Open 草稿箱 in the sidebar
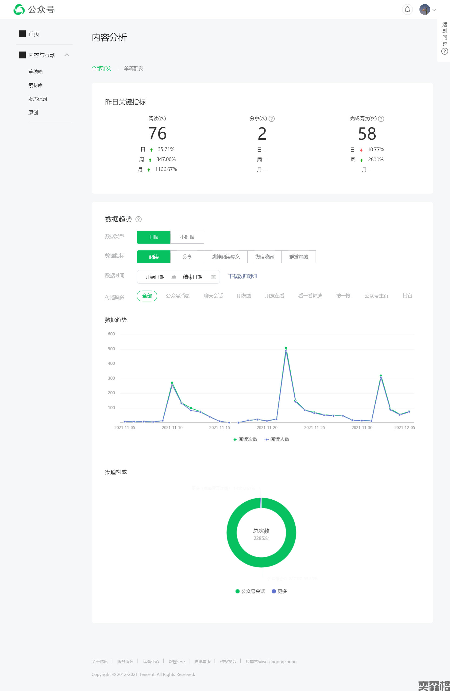This screenshot has height=691, width=450. [35, 72]
